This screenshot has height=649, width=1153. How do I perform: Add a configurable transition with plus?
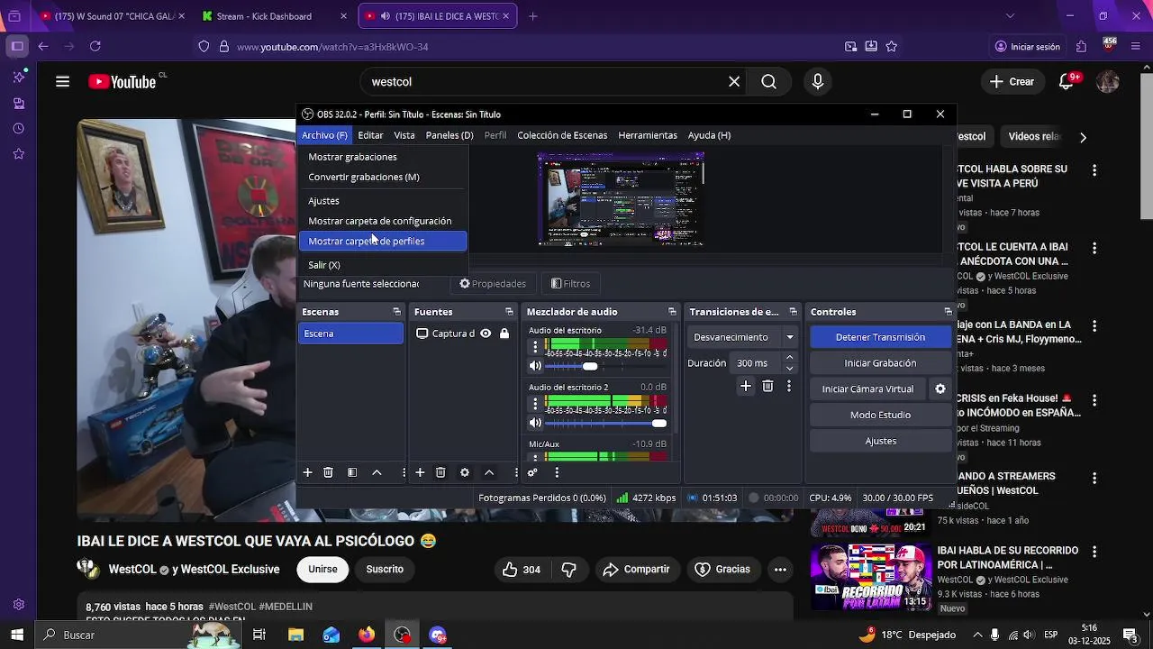(746, 386)
